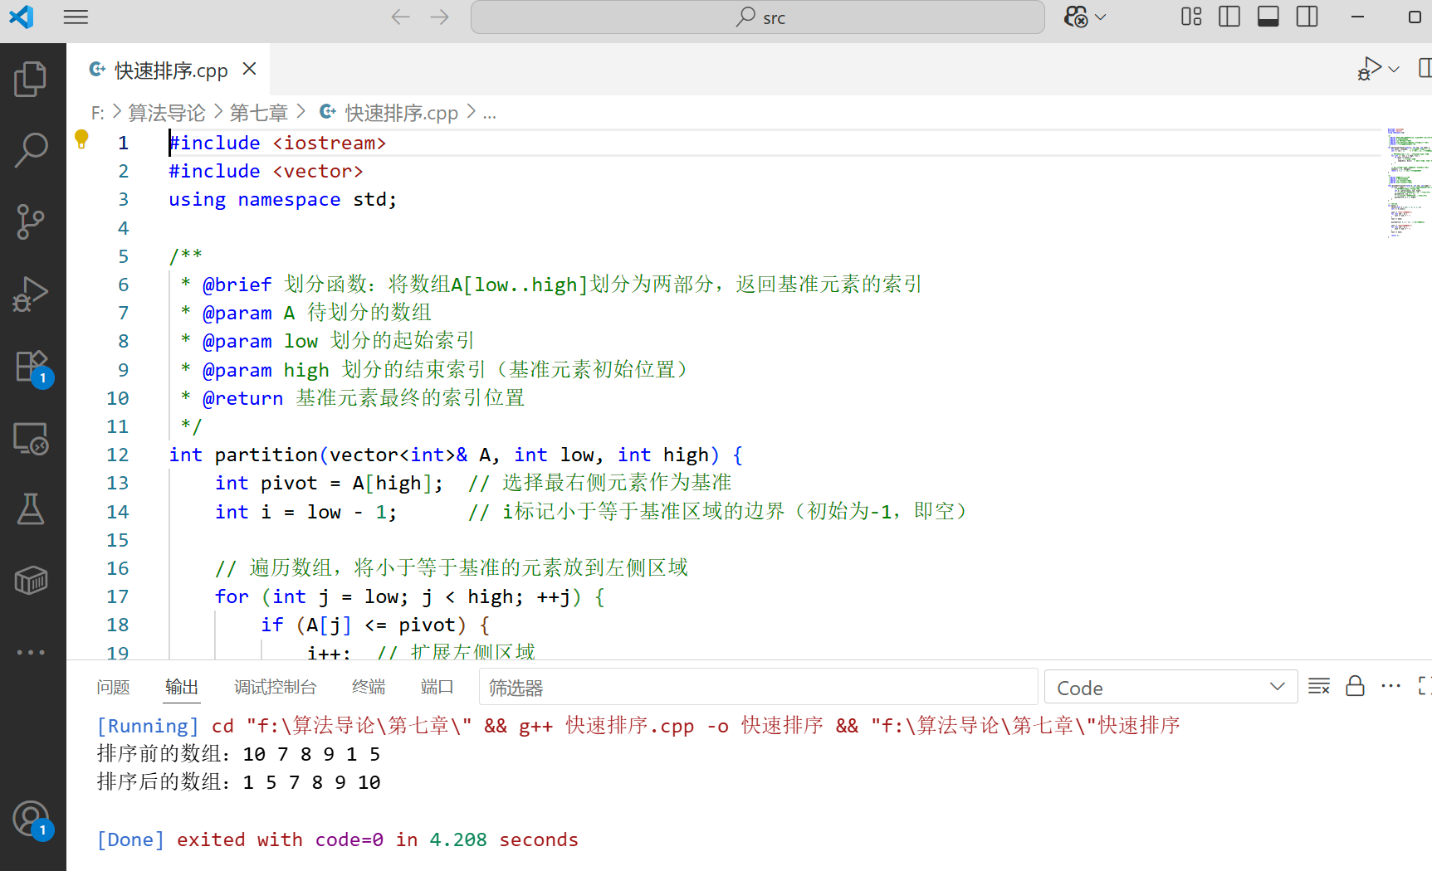Click the 'partition' function name on line 12

(266, 455)
